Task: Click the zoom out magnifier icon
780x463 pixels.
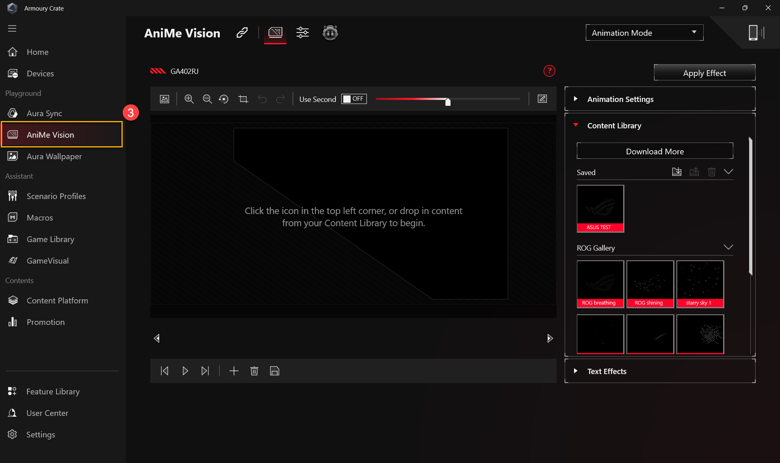Action: (207, 99)
